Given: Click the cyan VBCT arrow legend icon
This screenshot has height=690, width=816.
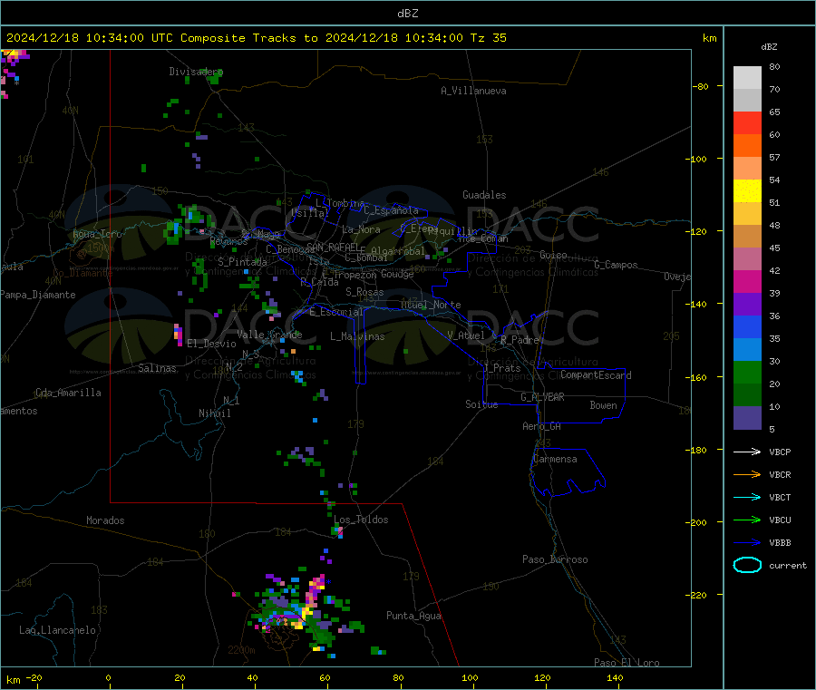Looking at the screenshot, I should click(x=747, y=497).
